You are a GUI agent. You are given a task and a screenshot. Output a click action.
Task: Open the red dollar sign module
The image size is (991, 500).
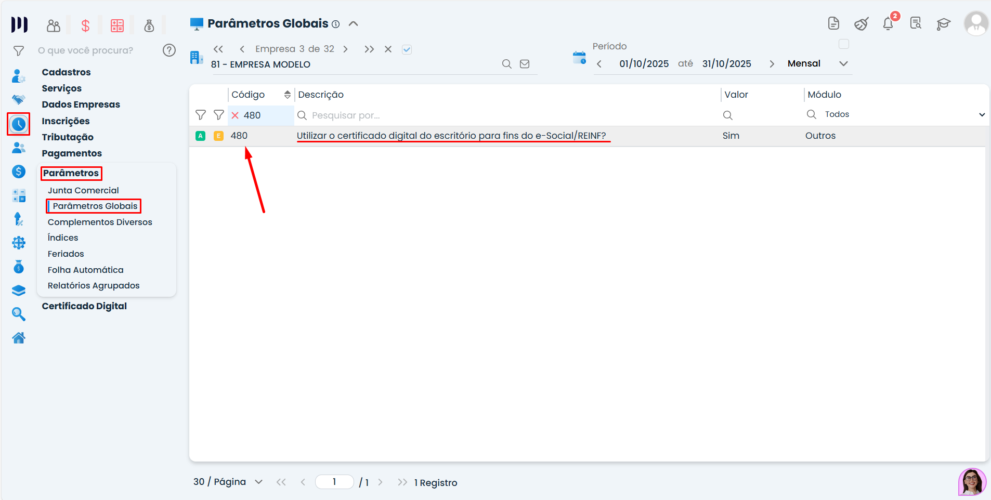[85, 25]
